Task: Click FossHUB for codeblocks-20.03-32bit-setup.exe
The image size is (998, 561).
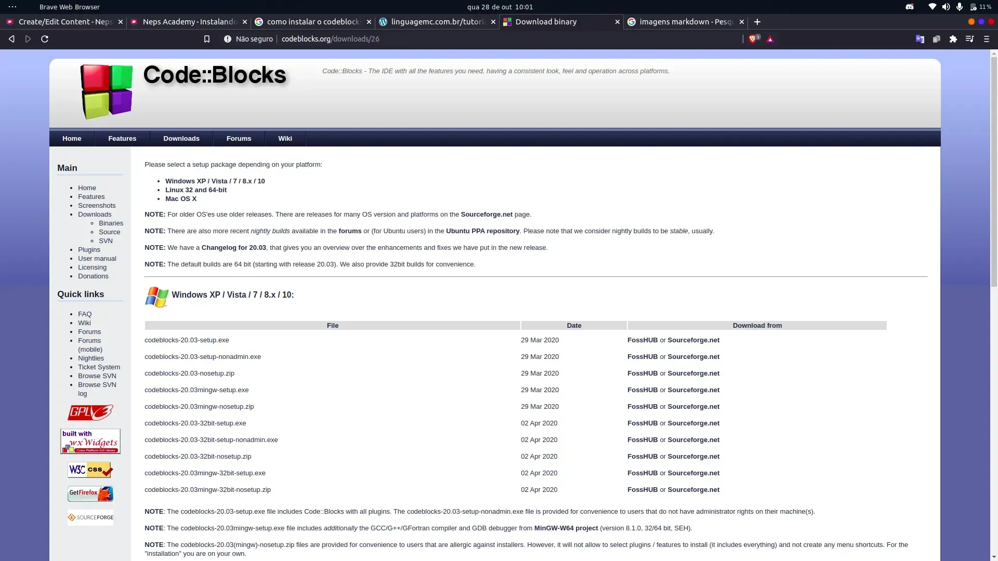Action: [x=642, y=423]
